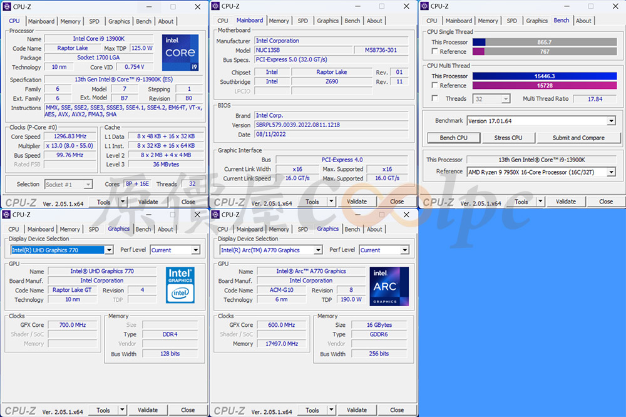Click CPU-Z title icon in UHD Graphics 770 window
Viewport: 626px width, 417px height.
point(6,215)
